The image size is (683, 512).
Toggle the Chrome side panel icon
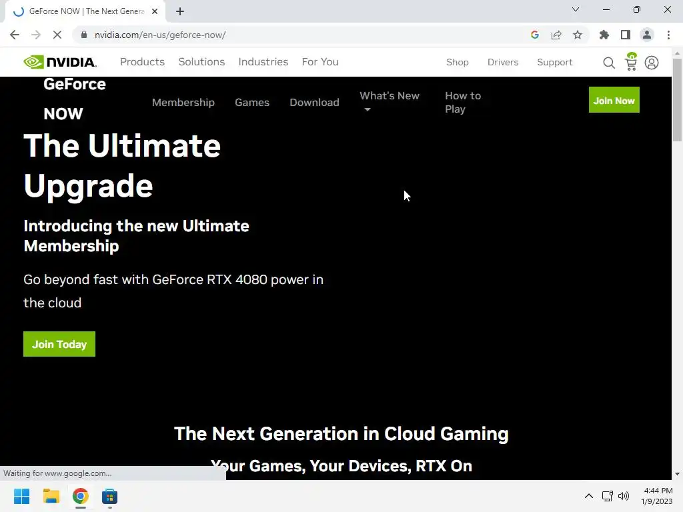pyautogui.click(x=626, y=35)
